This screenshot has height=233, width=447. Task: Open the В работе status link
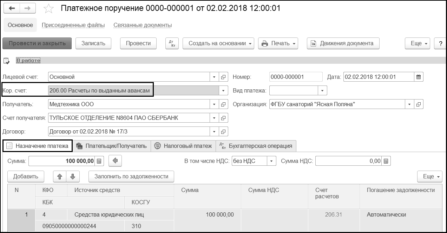pyautogui.click(x=28, y=61)
